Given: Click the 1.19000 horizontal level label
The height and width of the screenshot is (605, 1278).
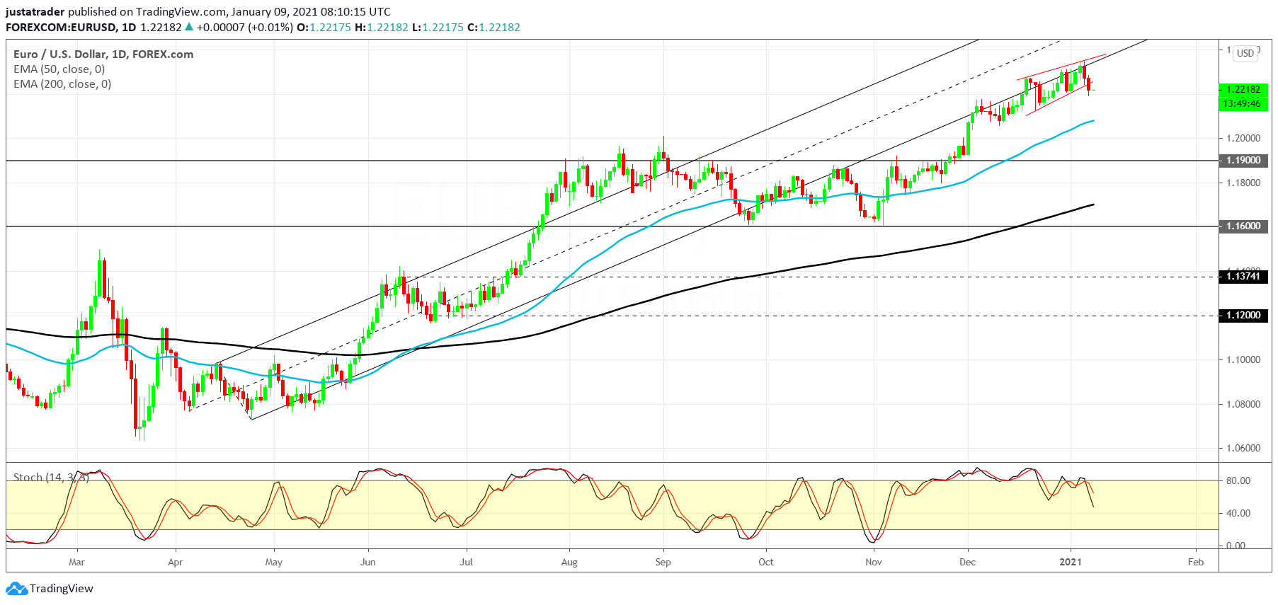Looking at the screenshot, I should click(x=1243, y=161).
